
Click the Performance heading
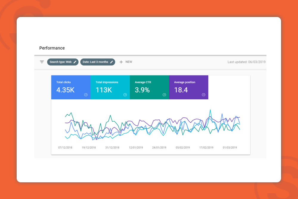click(52, 48)
